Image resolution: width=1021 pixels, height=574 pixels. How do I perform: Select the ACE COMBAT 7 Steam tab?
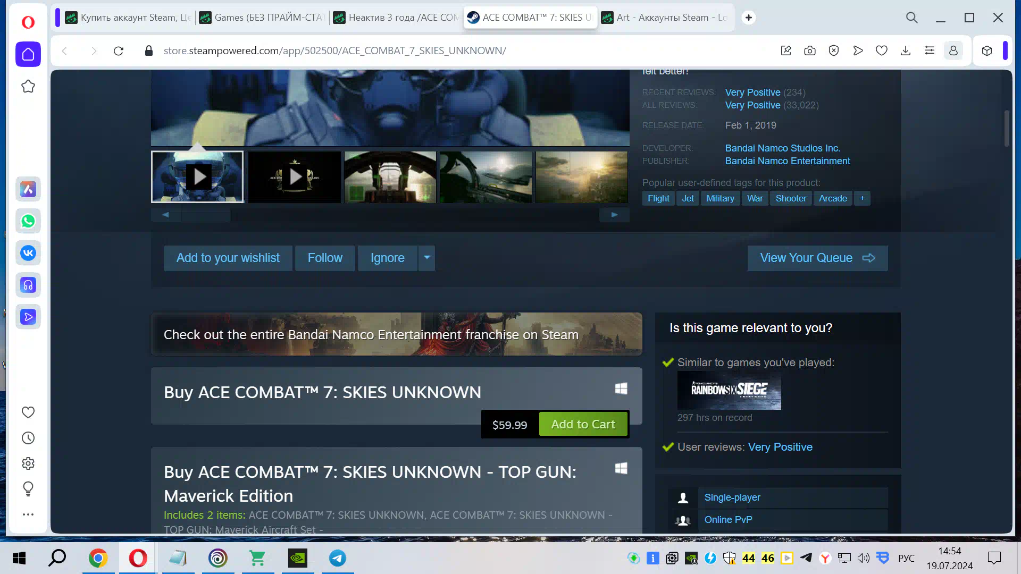530,18
